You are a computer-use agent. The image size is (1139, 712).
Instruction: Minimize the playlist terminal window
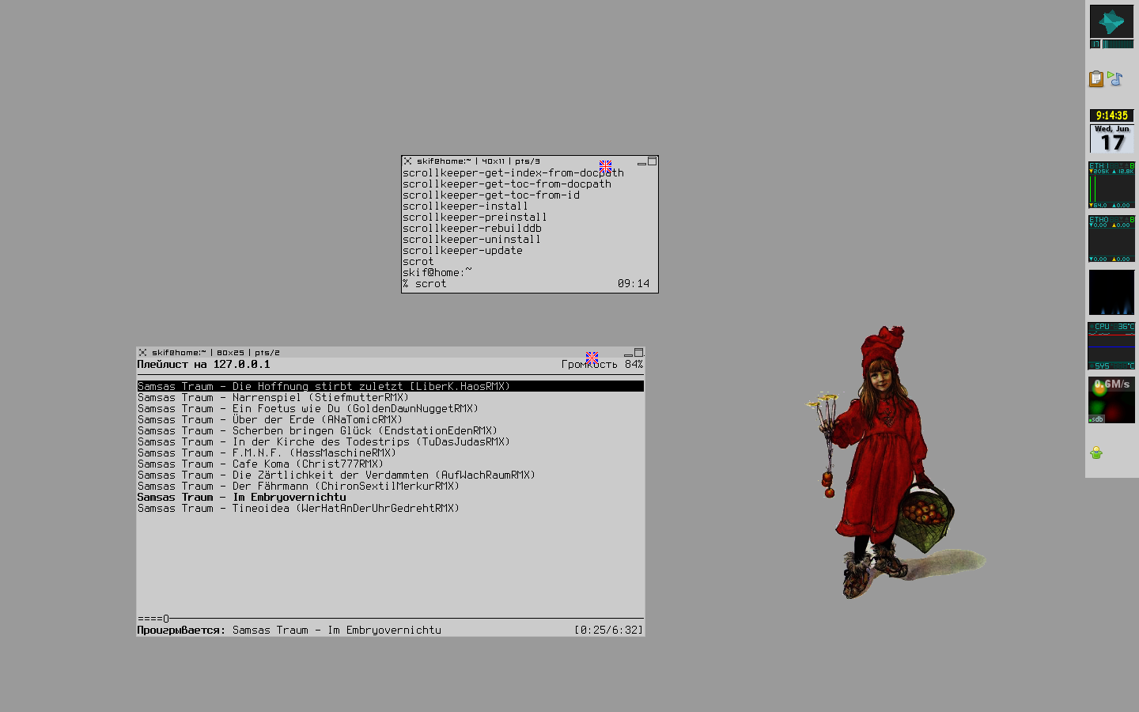(628, 354)
